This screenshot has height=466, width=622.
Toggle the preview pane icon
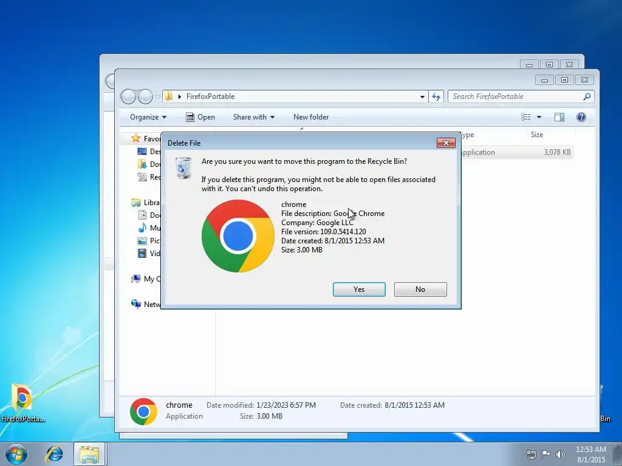pyautogui.click(x=559, y=117)
